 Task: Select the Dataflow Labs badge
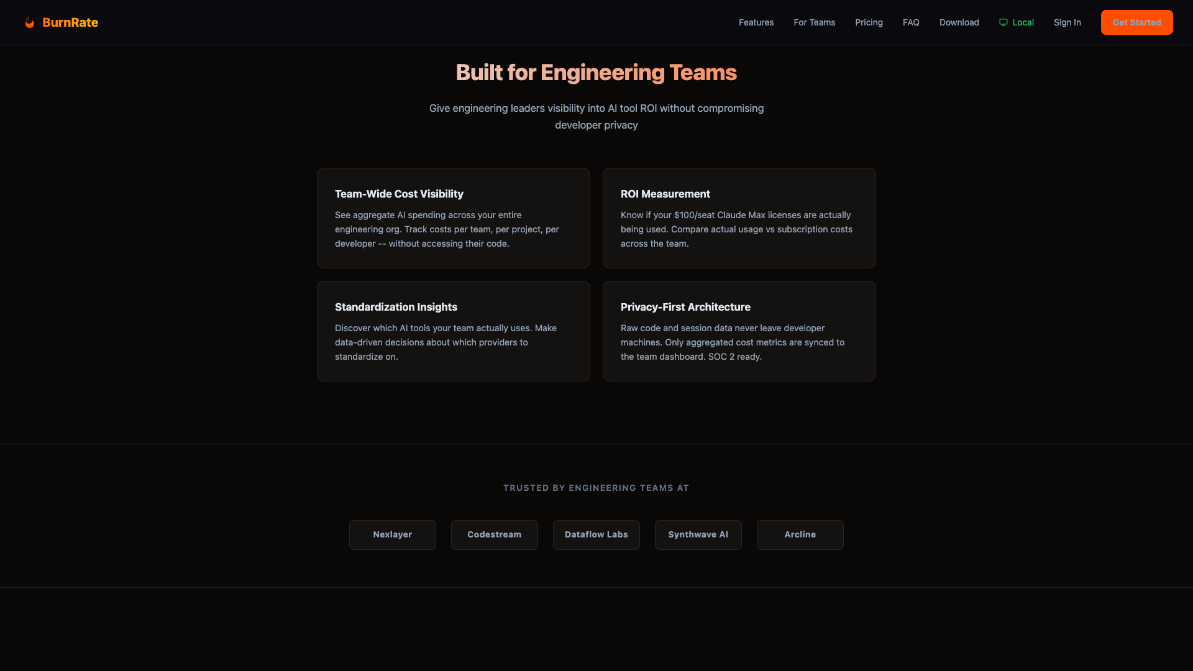(596, 534)
